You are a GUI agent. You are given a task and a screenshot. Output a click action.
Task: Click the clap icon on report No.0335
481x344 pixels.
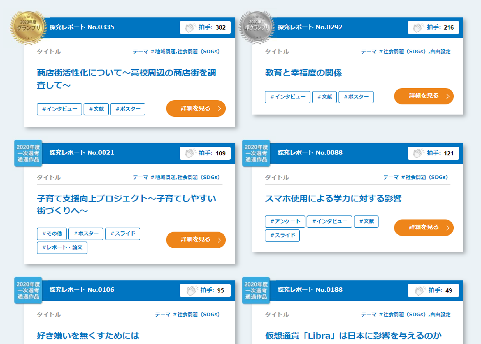[x=191, y=27]
